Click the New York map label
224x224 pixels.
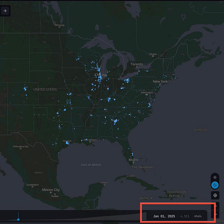pyautogui.click(x=160, y=81)
